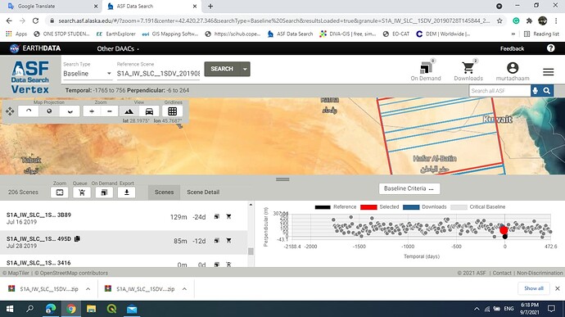
Task: Open the hamburger main menu
Action: (548, 72)
